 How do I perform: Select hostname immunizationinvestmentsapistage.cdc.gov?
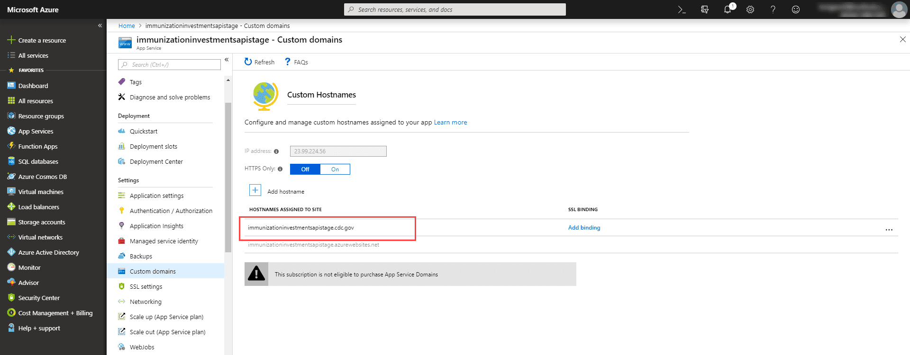[x=301, y=228]
